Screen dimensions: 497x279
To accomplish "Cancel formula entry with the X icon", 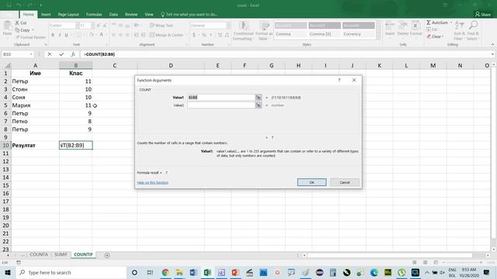I will point(50,54).
